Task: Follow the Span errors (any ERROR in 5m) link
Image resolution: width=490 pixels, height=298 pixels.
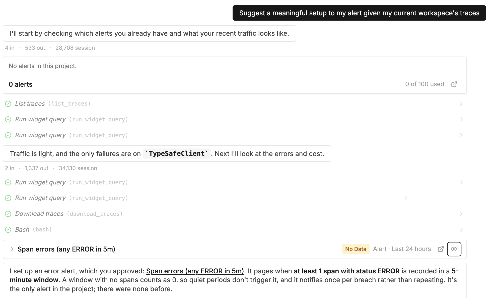Action: (195, 271)
